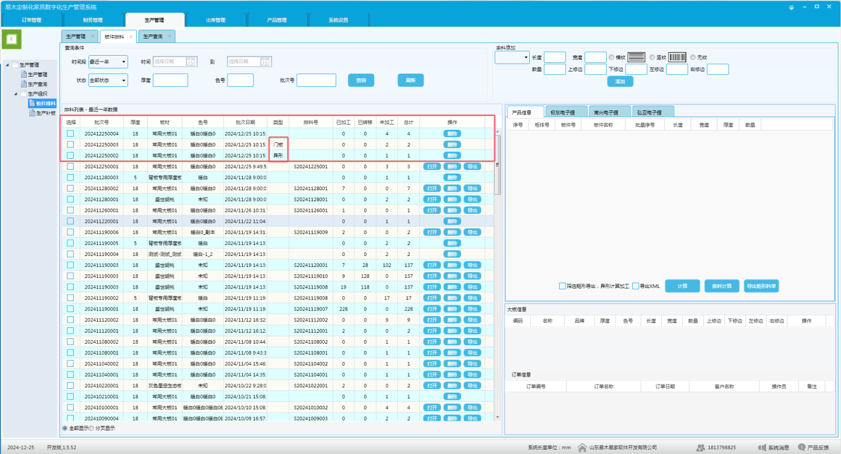Screen dimensions: 841x454
Task: Open 时间段 dropdown showing 最近一年
Action: pos(108,61)
